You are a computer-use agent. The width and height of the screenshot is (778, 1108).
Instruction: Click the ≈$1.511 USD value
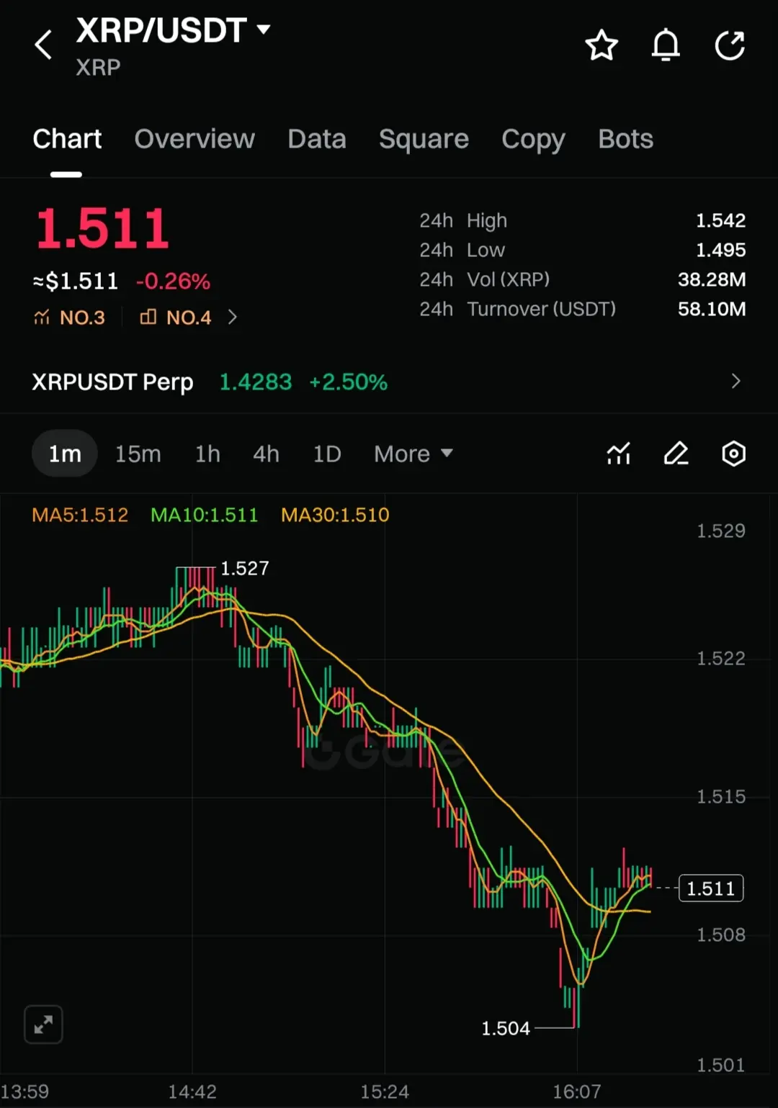point(76,281)
